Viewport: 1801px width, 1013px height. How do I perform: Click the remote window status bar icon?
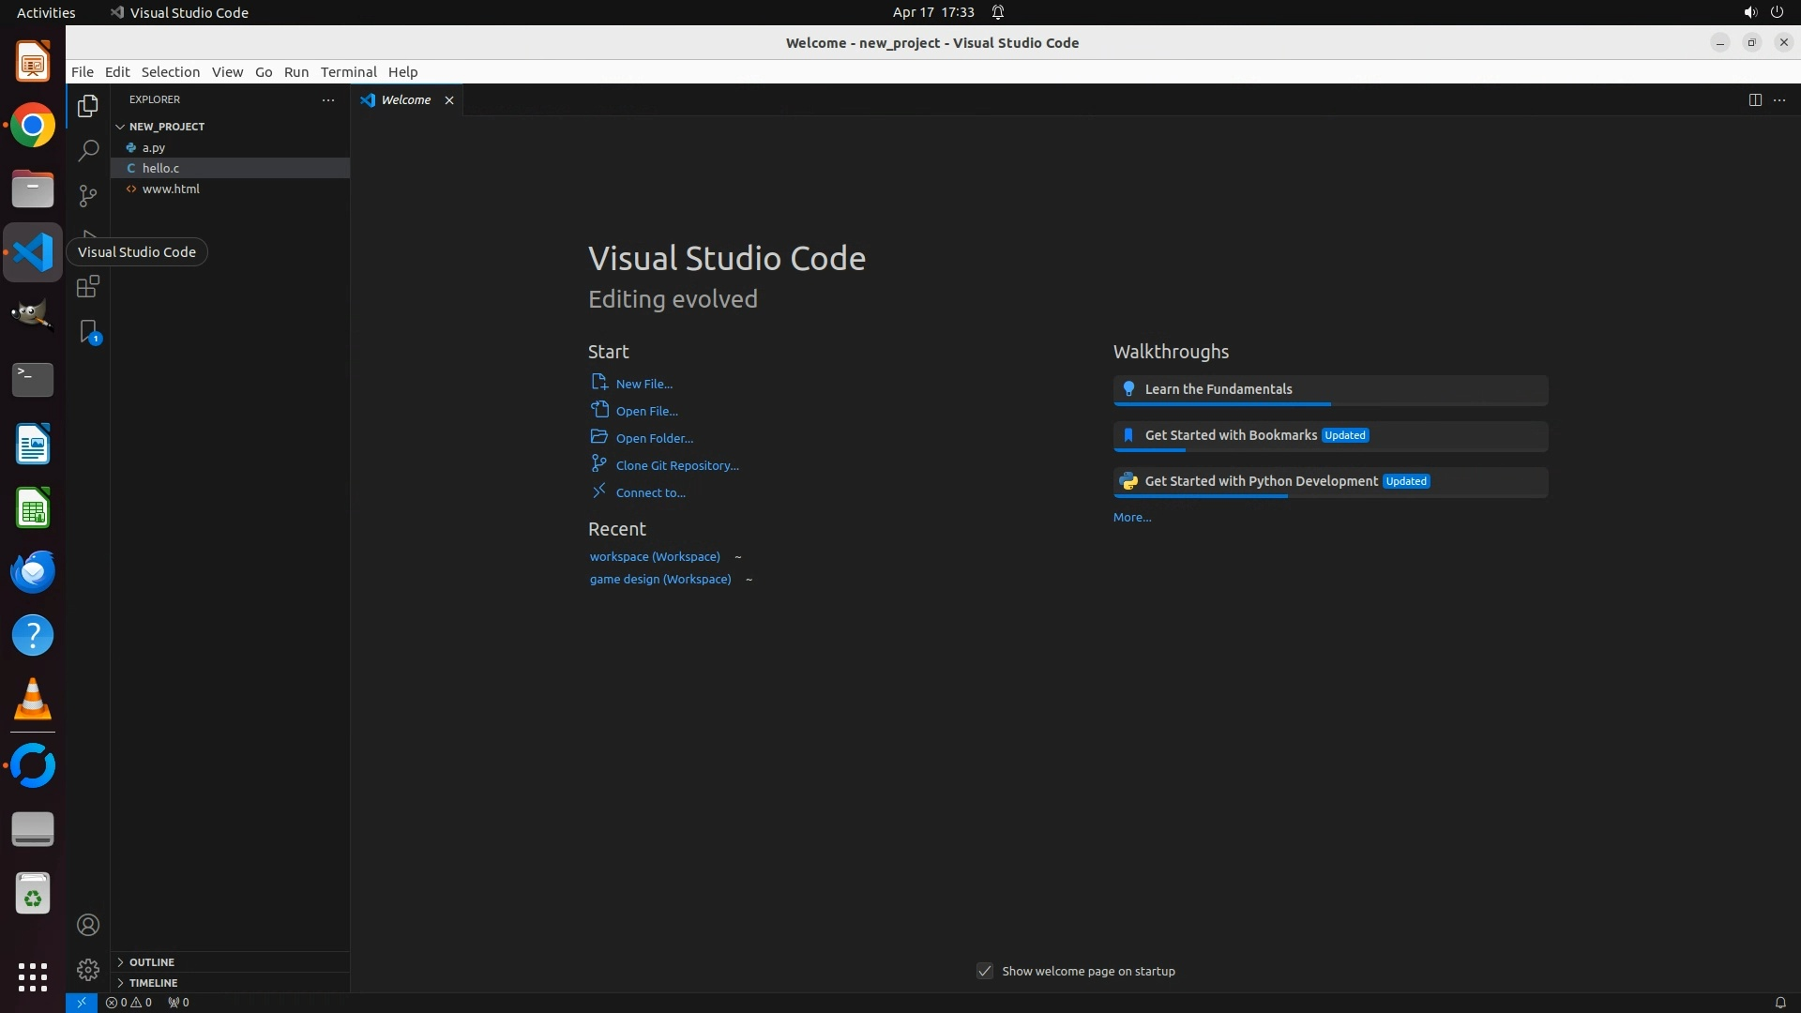pyautogui.click(x=81, y=1002)
